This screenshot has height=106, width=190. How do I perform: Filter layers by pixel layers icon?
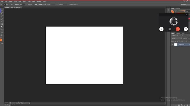[180, 36]
